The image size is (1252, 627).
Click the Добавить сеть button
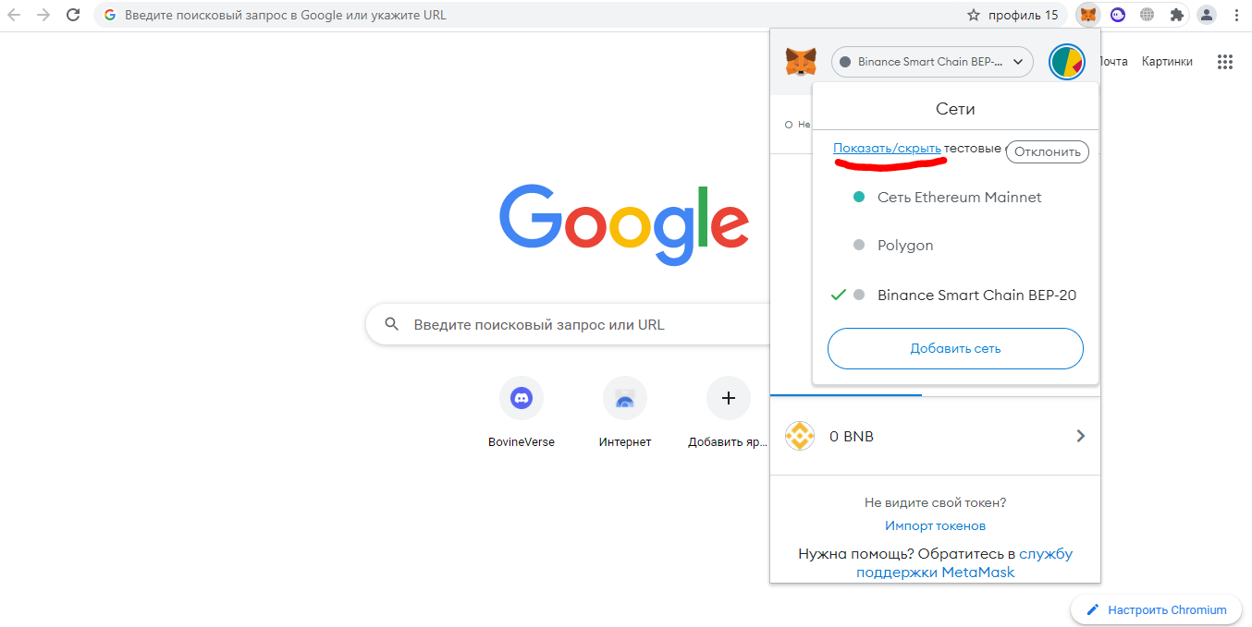pos(955,348)
